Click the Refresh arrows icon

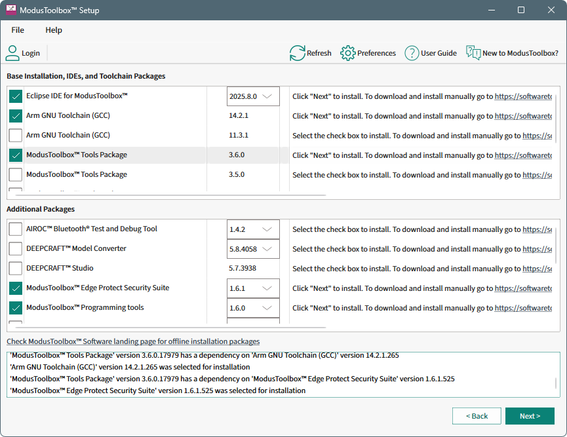298,53
